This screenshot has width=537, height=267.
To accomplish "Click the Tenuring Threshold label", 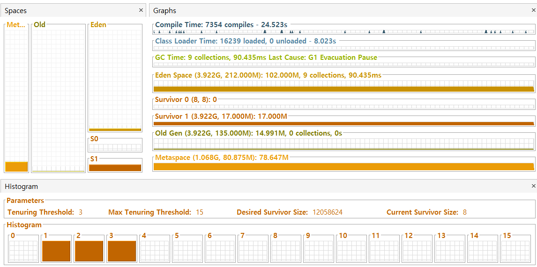I will pyautogui.click(x=41, y=212).
